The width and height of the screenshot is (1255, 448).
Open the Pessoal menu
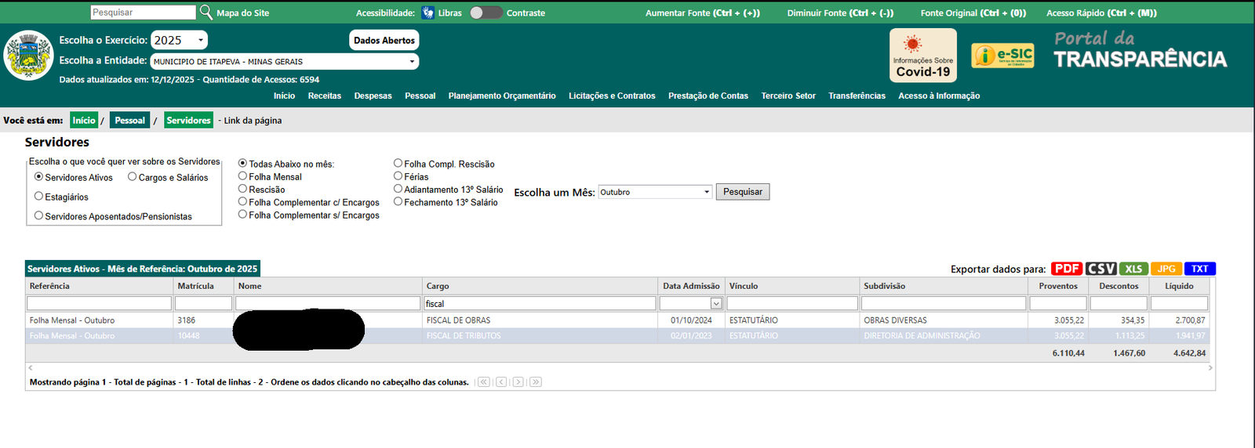(420, 96)
